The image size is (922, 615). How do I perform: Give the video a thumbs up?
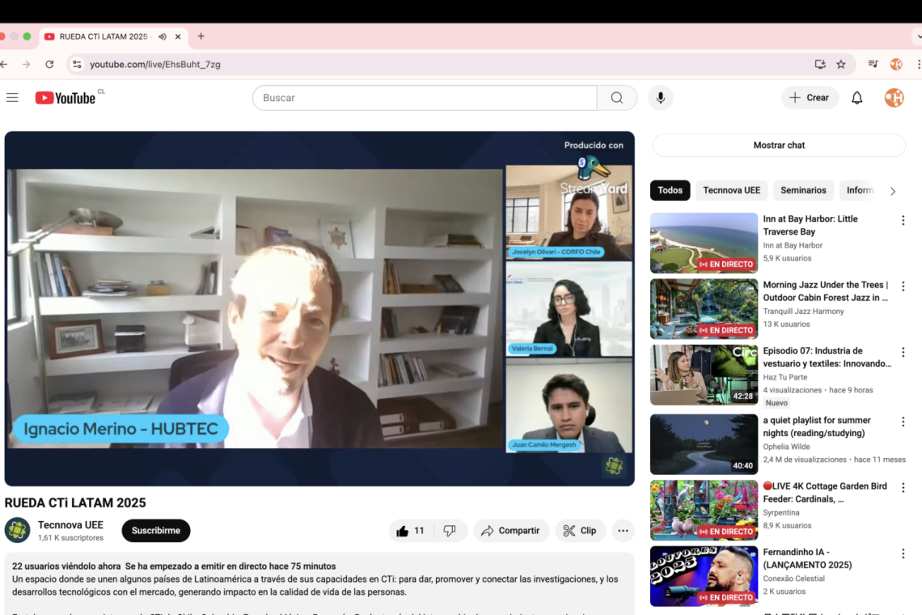pos(404,530)
